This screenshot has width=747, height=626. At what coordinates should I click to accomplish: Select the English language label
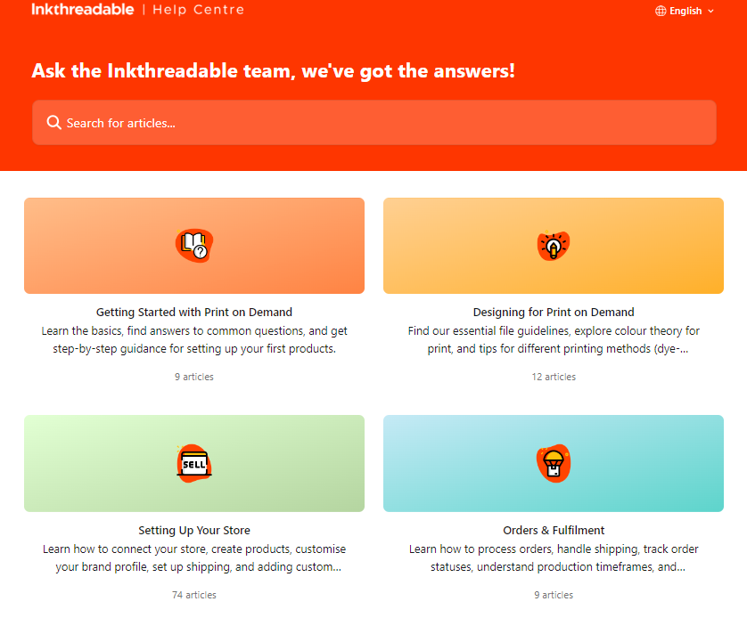tap(685, 11)
